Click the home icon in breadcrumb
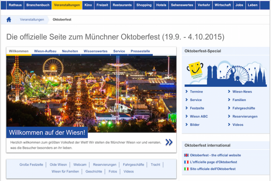The height and width of the screenshot is (181, 271). point(9,20)
